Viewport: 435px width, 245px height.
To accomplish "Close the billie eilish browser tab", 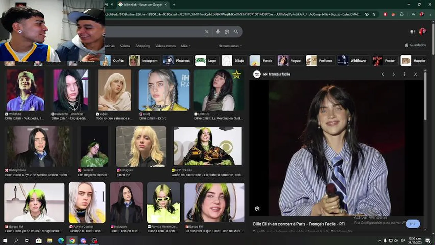I will pyautogui.click(x=166, y=4).
